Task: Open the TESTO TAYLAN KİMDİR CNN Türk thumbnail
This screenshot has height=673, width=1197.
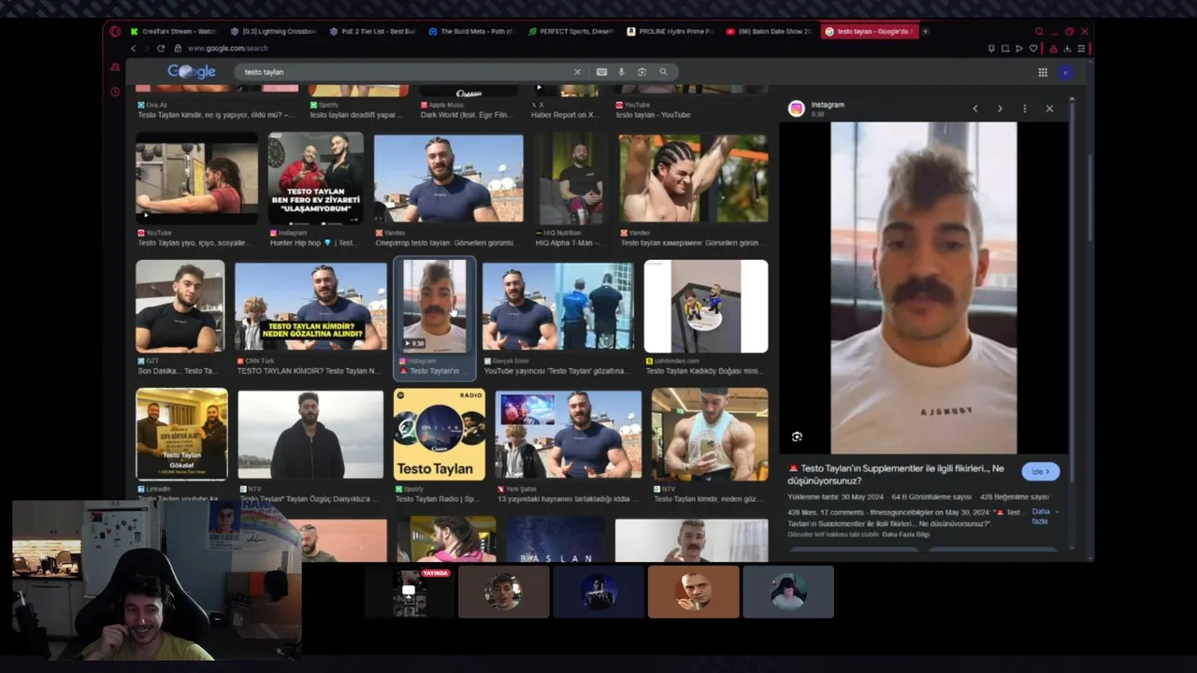Action: [x=310, y=306]
